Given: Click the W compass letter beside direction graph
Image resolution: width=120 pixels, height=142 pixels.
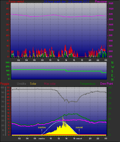Looking at the screenshot, I should [x=113, y=67].
